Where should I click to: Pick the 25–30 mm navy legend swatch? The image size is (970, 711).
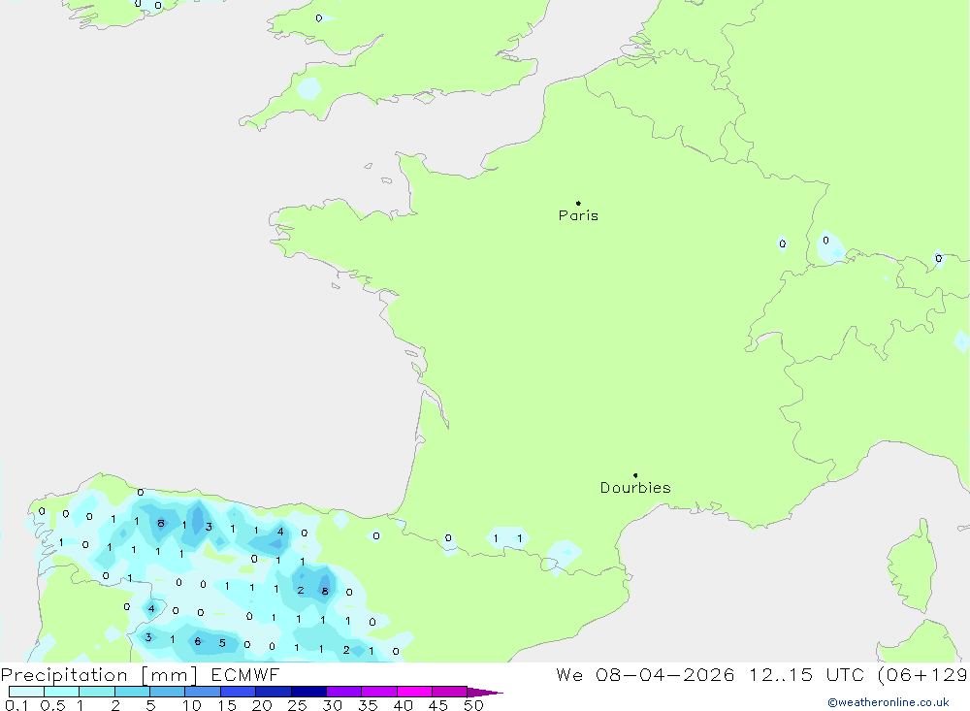[x=308, y=692]
